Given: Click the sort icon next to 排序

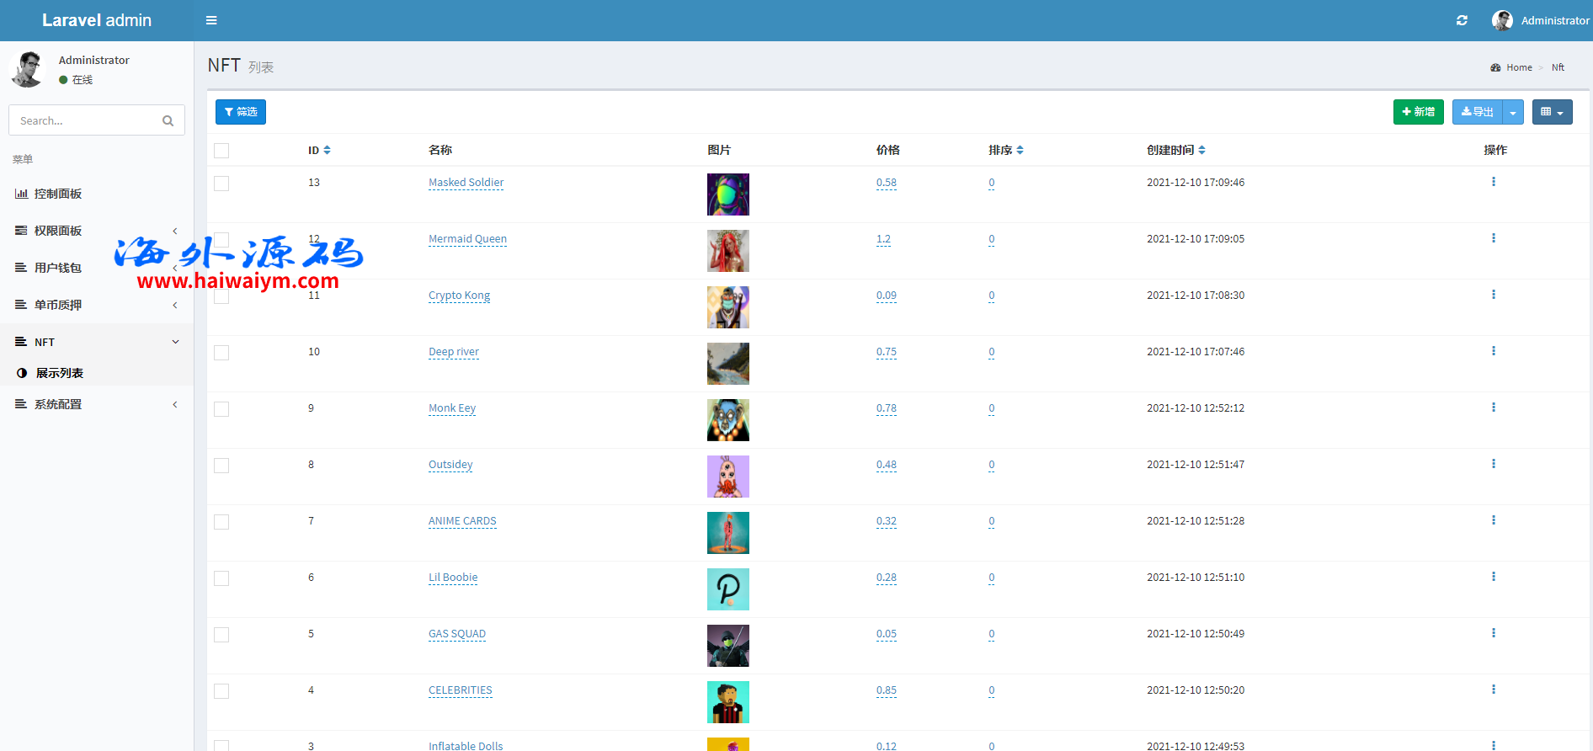Looking at the screenshot, I should [x=1020, y=150].
